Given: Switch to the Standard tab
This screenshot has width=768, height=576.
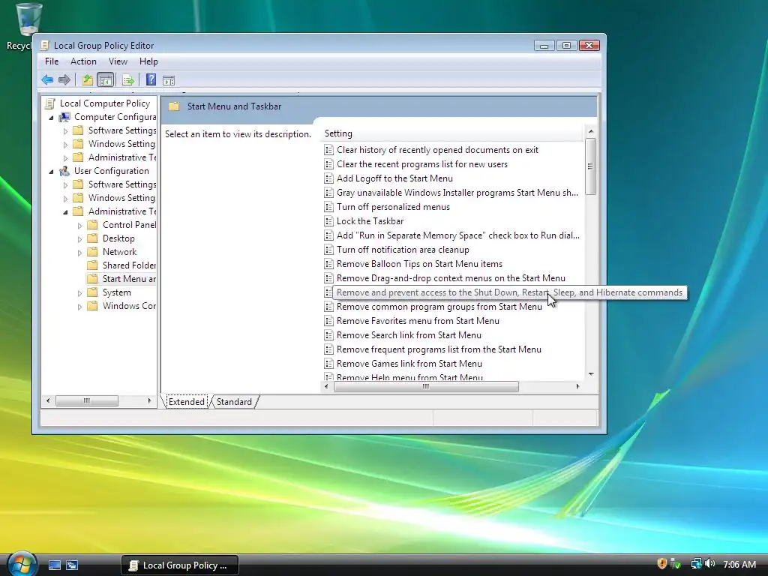Looking at the screenshot, I should (234, 402).
